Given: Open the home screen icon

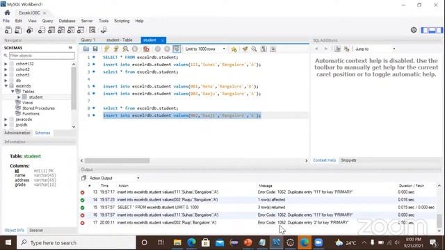Looking at the screenshot, I should 8,12.
